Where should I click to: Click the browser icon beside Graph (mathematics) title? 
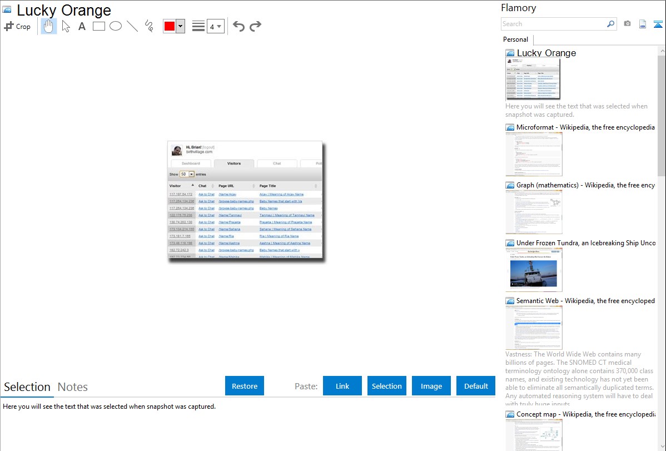[510, 185]
